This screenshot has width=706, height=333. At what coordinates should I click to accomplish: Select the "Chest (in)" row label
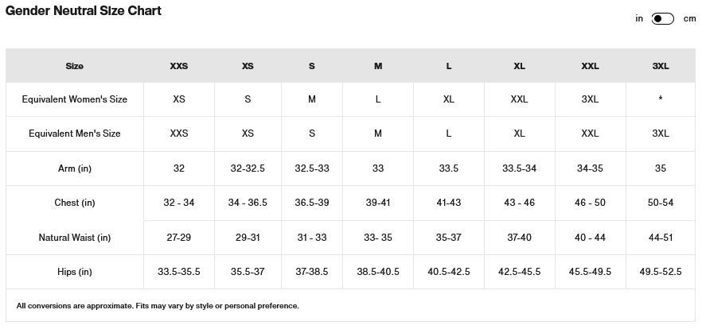coord(75,203)
